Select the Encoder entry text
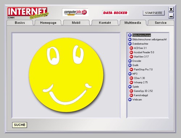This screenshot has height=138, width=181. coord(137,61)
